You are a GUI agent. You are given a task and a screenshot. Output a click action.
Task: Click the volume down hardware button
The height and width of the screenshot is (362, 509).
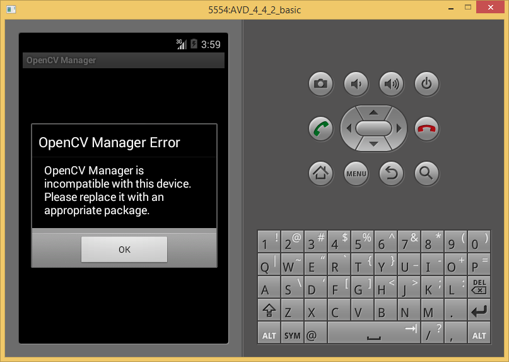356,83
